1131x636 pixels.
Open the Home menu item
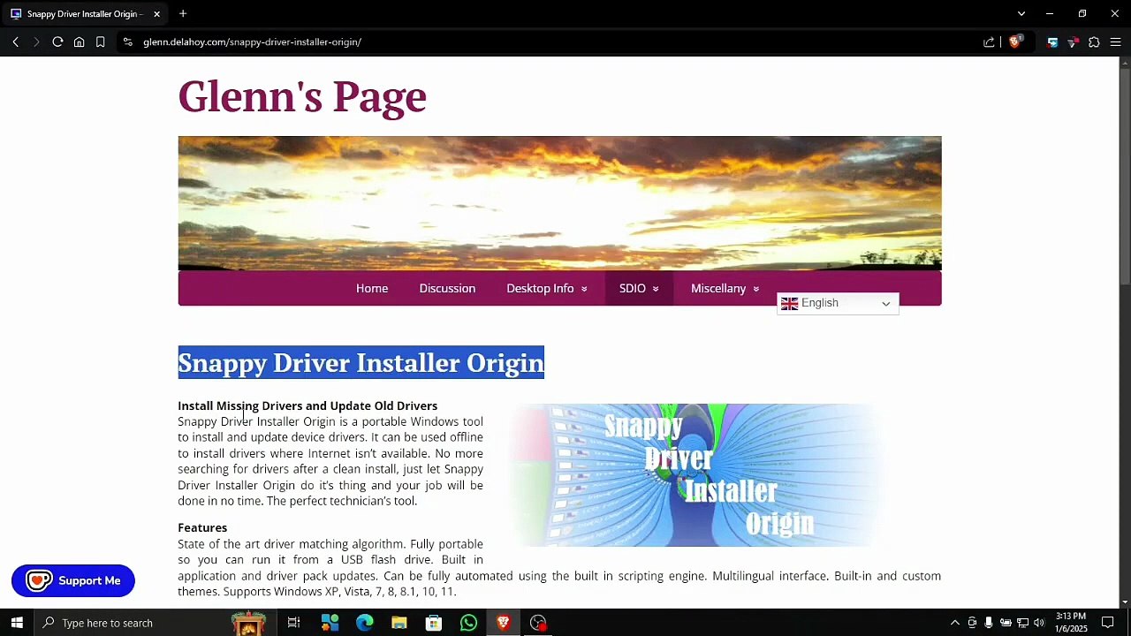click(x=372, y=289)
